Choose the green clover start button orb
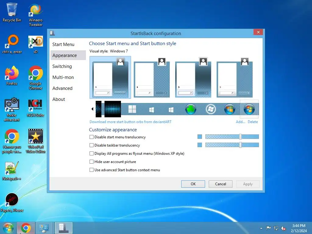Image resolution: width=312 pixels, height=234 pixels. pos(191,109)
